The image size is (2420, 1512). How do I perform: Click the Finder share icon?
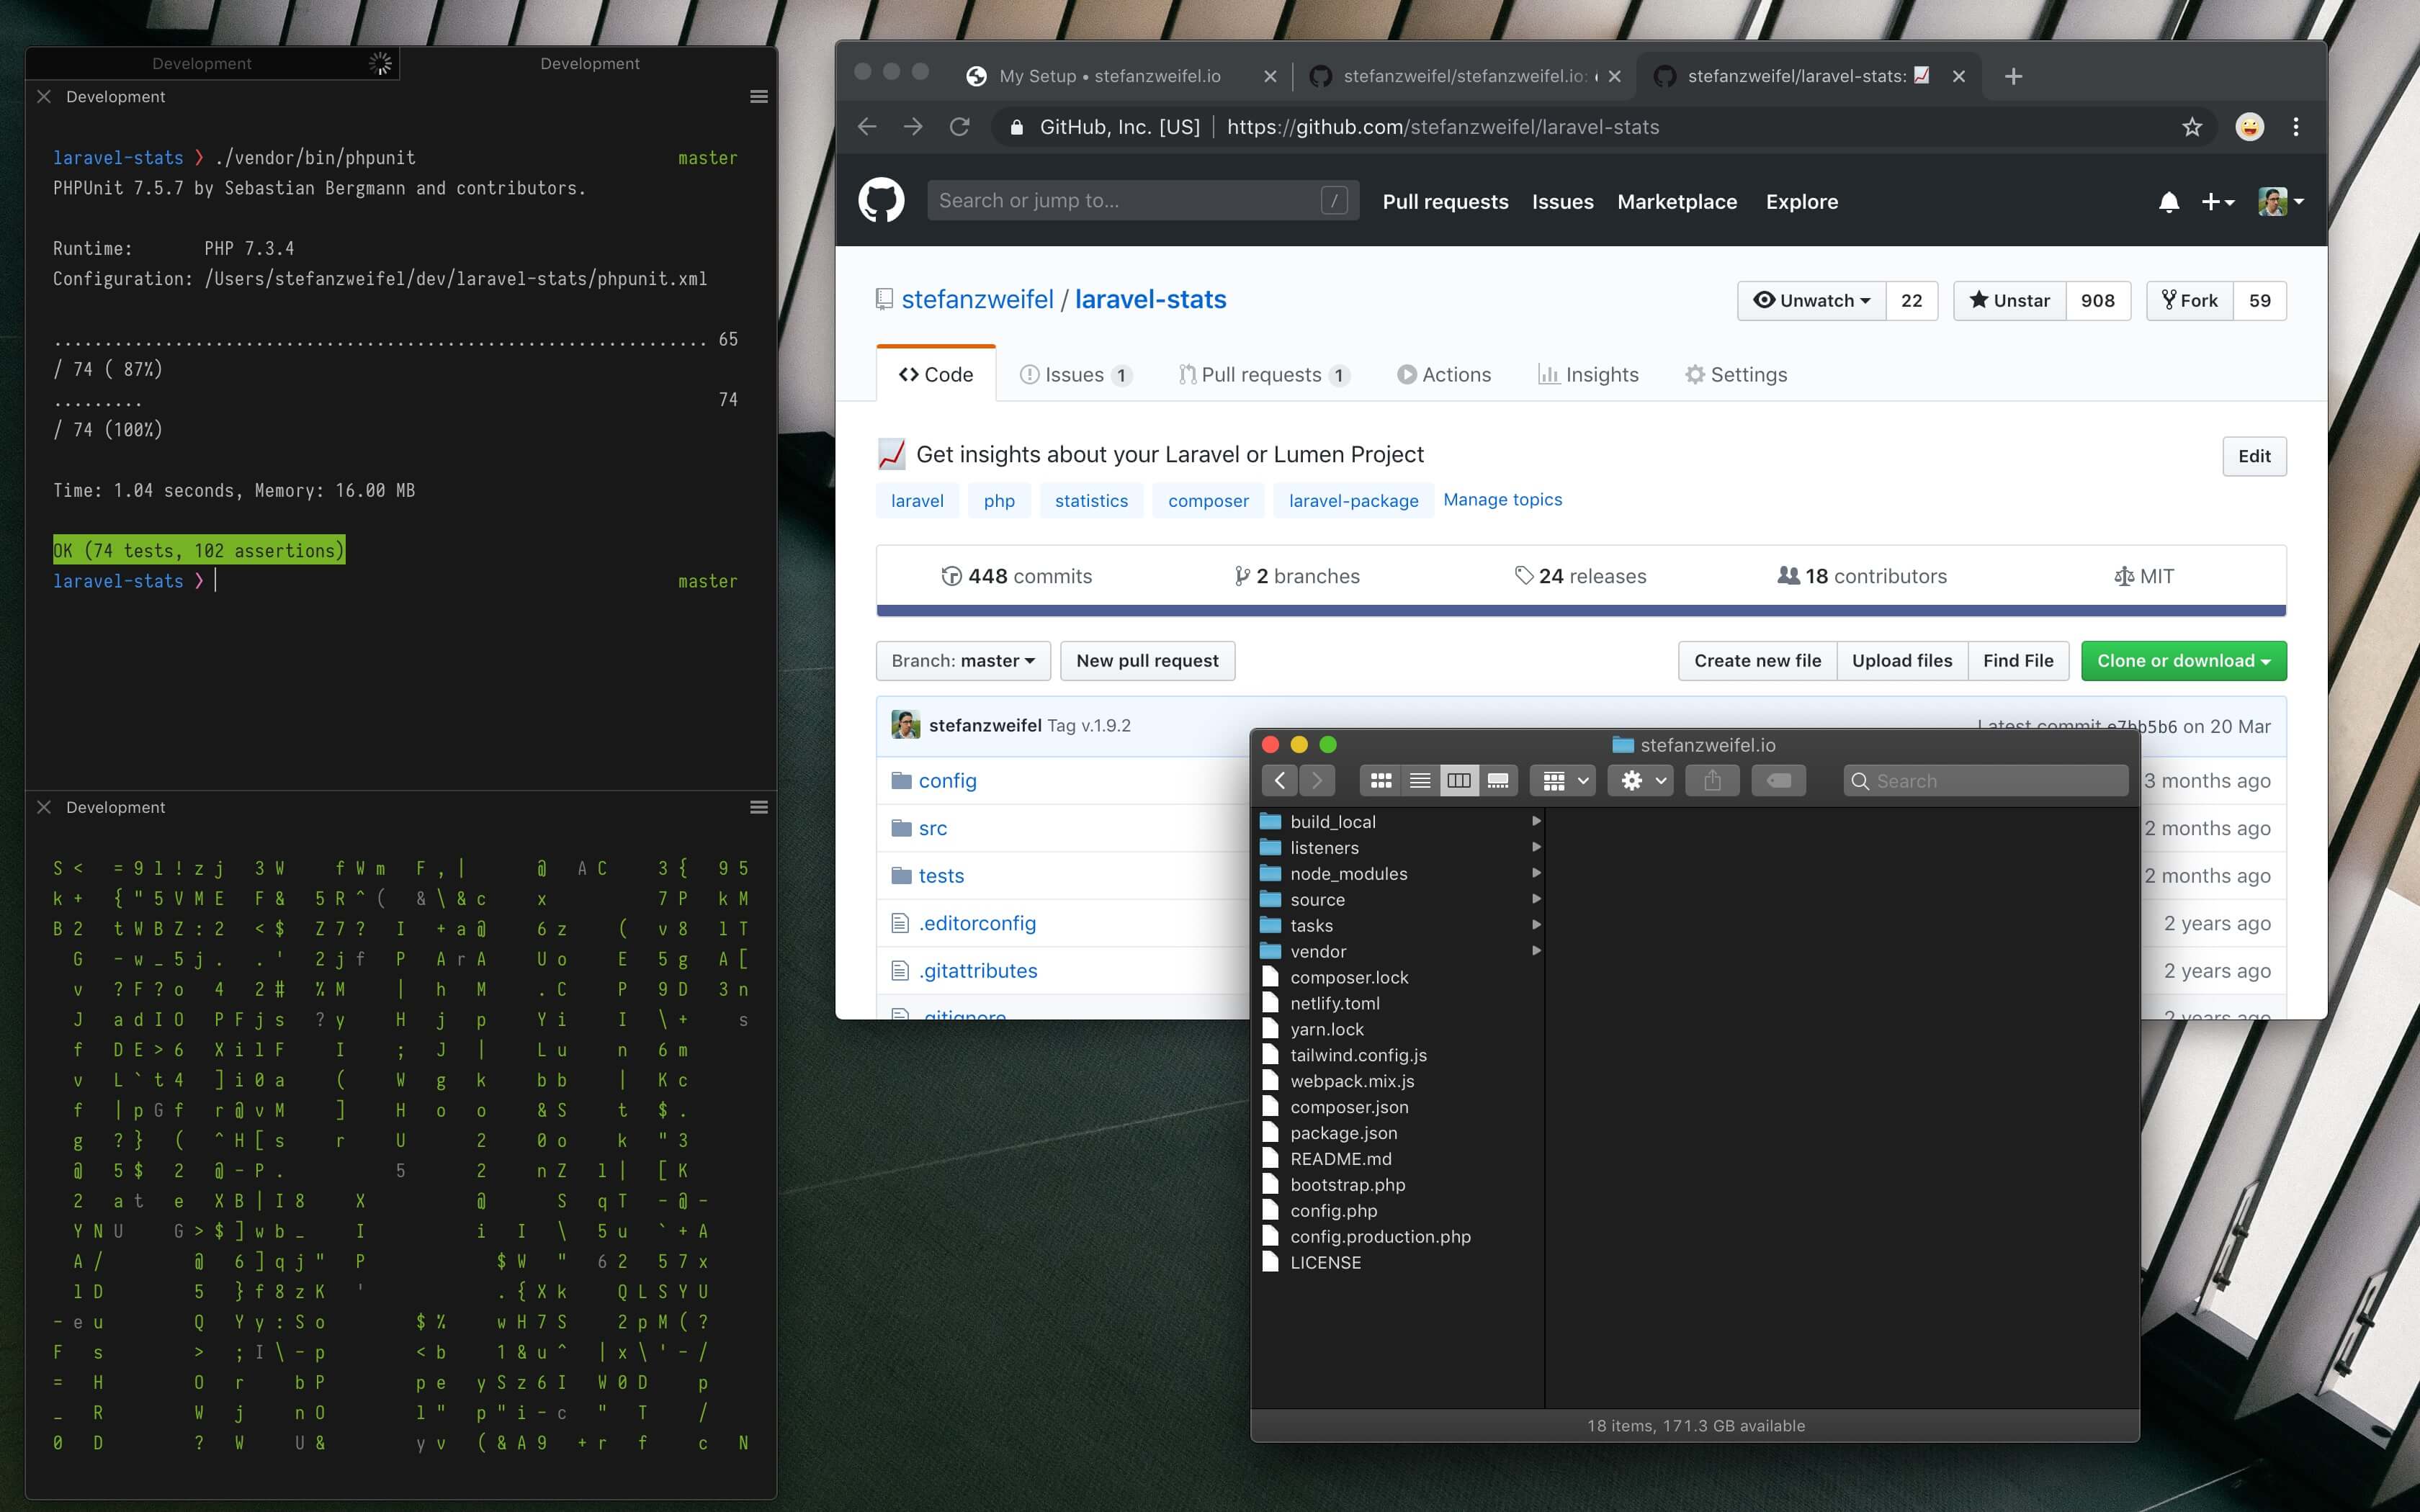coord(1712,781)
